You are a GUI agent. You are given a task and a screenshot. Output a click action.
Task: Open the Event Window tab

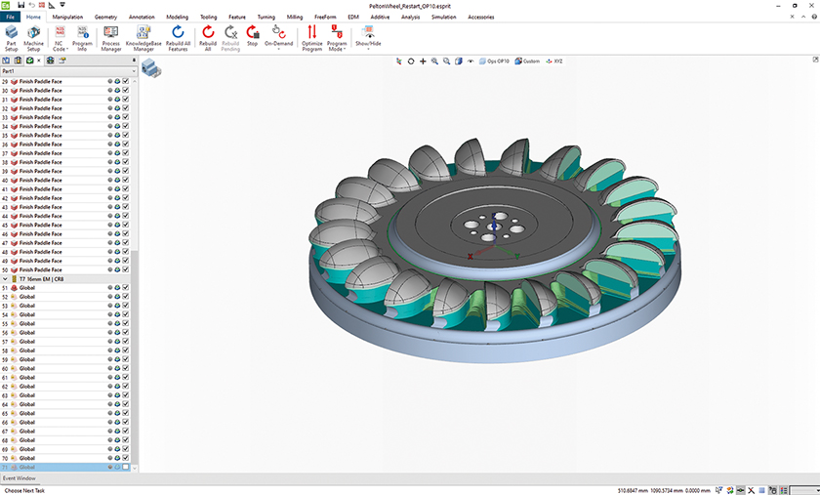pos(20,478)
